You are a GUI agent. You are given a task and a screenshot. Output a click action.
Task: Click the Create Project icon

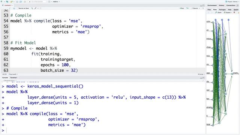pyautogui.click(x=7, y=1)
